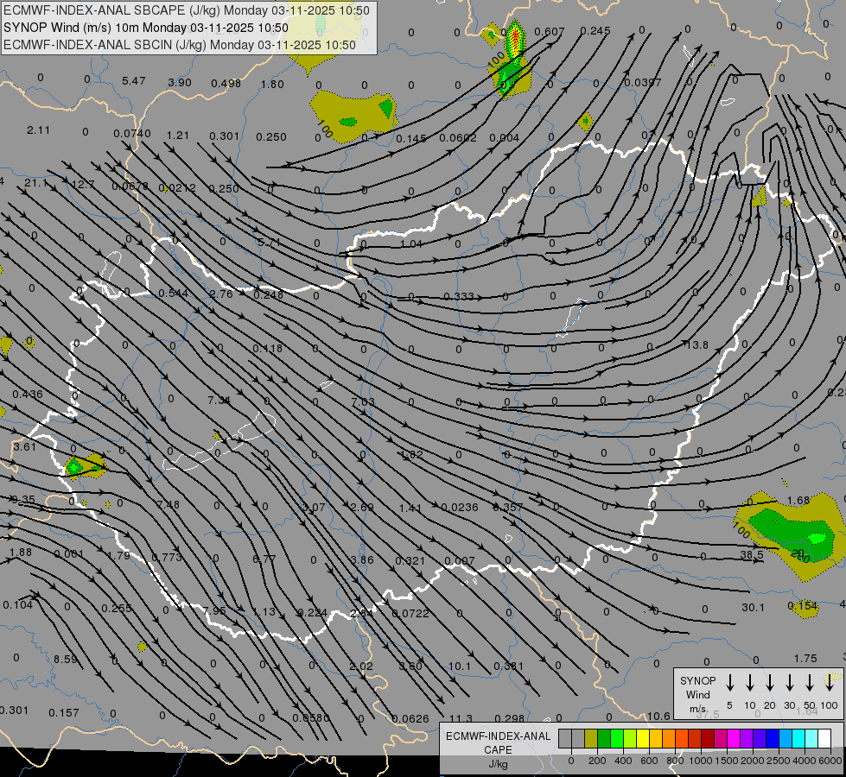Pick the dark red swatch in CAPE legend
Image resolution: width=846 pixels, height=777 pixels.
pyautogui.click(x=708, y=739)
